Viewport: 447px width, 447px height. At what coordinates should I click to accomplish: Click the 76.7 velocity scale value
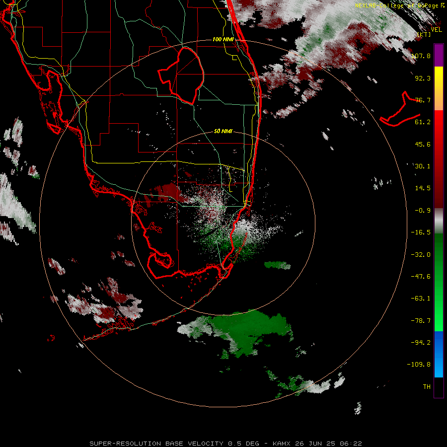pyautogui.click(x=423, y=100)
